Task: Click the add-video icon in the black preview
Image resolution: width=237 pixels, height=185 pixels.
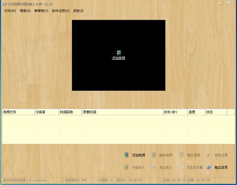Action: 118,53
